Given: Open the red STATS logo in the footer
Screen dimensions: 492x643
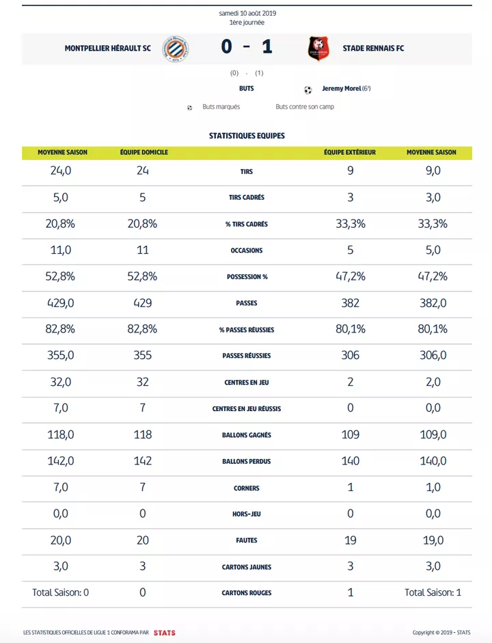Looking at the screenshot, I should [x=164, y=632].
